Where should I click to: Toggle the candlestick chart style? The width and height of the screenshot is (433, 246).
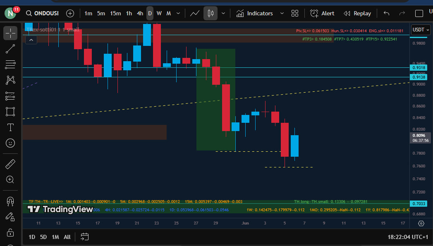(211, 13)
